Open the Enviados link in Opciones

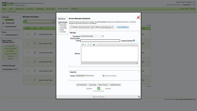[10, 23]
